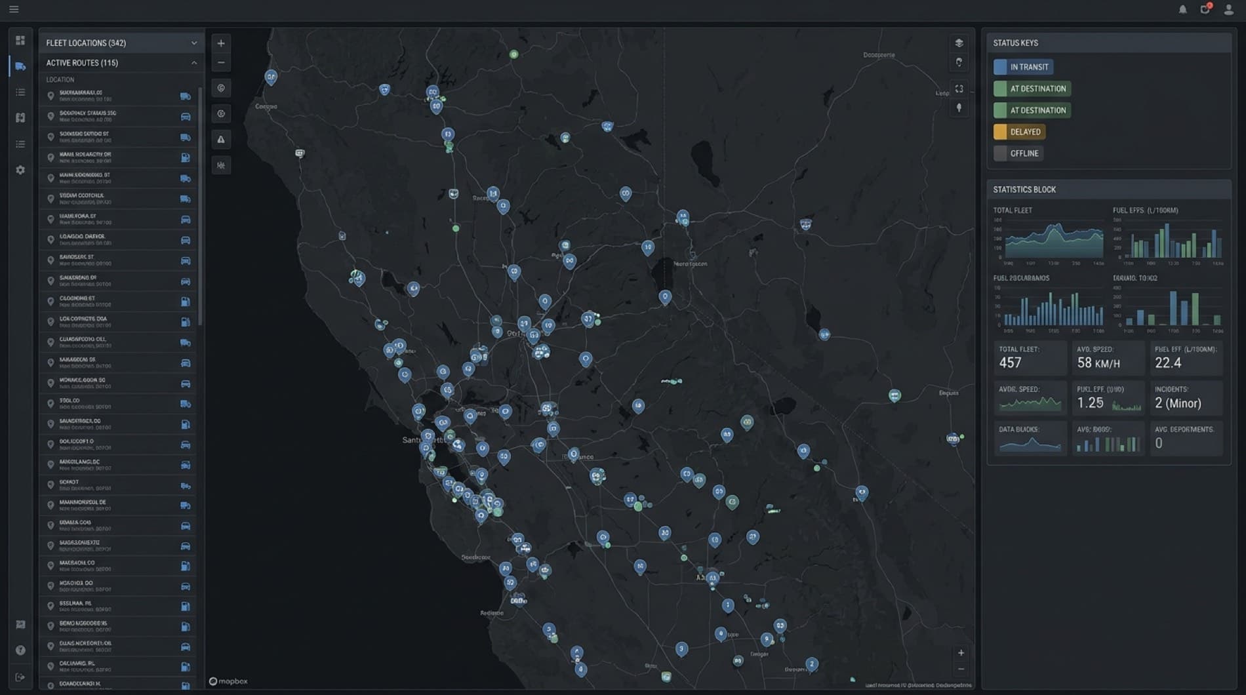Click the compass control below the zoom buttons
This screenshot has height=695, width=1246.
pos(221,88)
